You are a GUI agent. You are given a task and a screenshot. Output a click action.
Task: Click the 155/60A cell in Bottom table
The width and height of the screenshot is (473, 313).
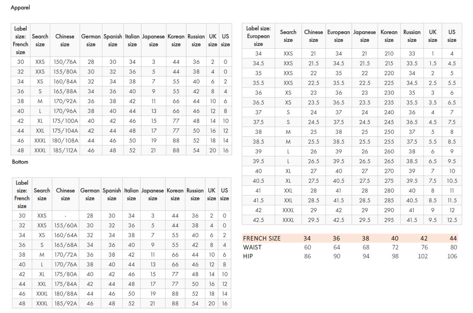tap(65, 225)
